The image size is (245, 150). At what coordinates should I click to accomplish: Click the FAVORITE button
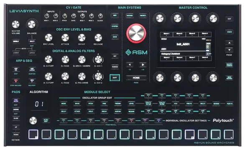(143, 15)
